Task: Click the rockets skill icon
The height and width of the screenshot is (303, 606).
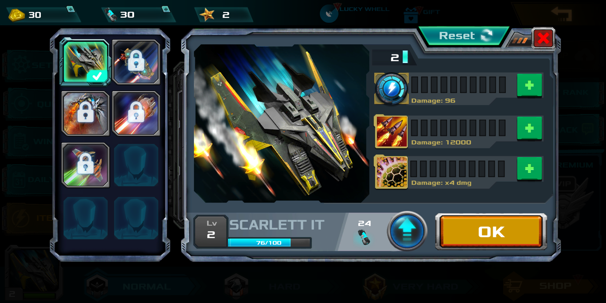Action: click(391, 131)
